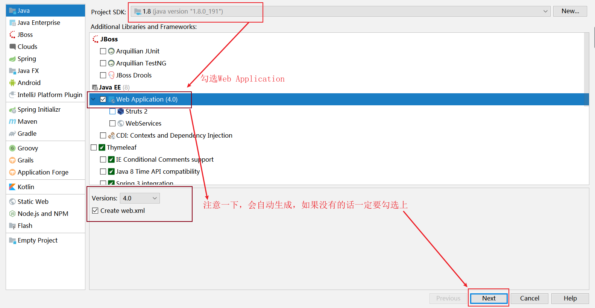The height and width of the screenshot is (308, 595).
Task: Select Empty Project entry
Action: click(x=46, y=240)
